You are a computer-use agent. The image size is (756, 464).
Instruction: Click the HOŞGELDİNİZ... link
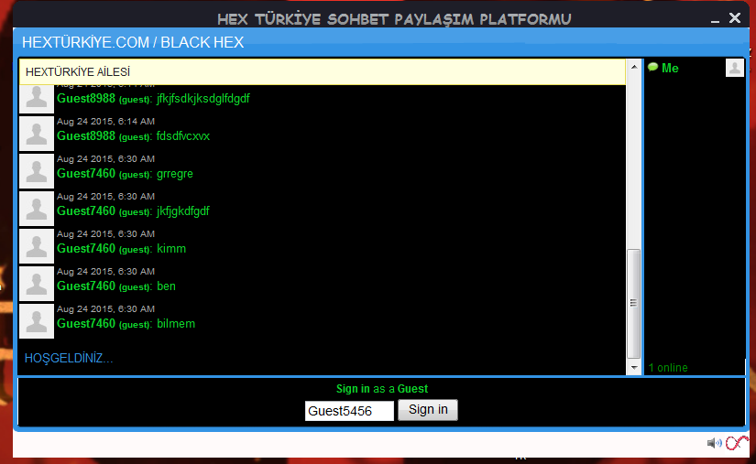pos(69,358)
